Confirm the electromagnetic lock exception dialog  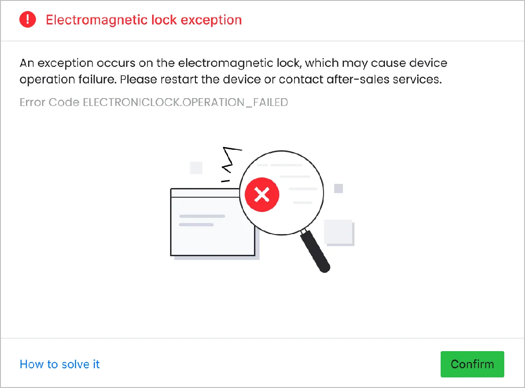pos(472,364)
